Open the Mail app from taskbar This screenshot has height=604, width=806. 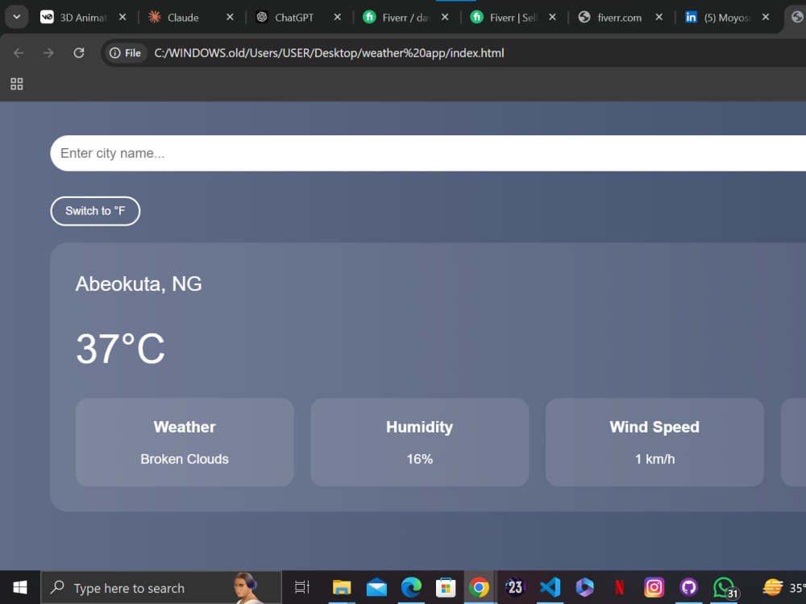tap(376, 587)
